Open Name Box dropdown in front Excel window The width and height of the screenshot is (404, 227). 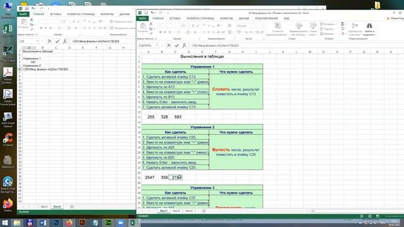click(156, 45)
